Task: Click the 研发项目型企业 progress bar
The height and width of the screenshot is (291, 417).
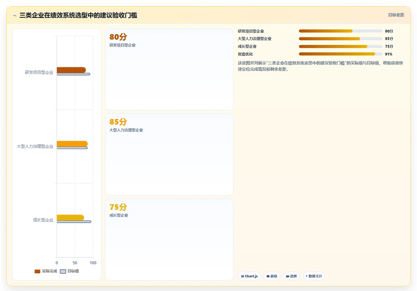Action: [x=340, y=31]
